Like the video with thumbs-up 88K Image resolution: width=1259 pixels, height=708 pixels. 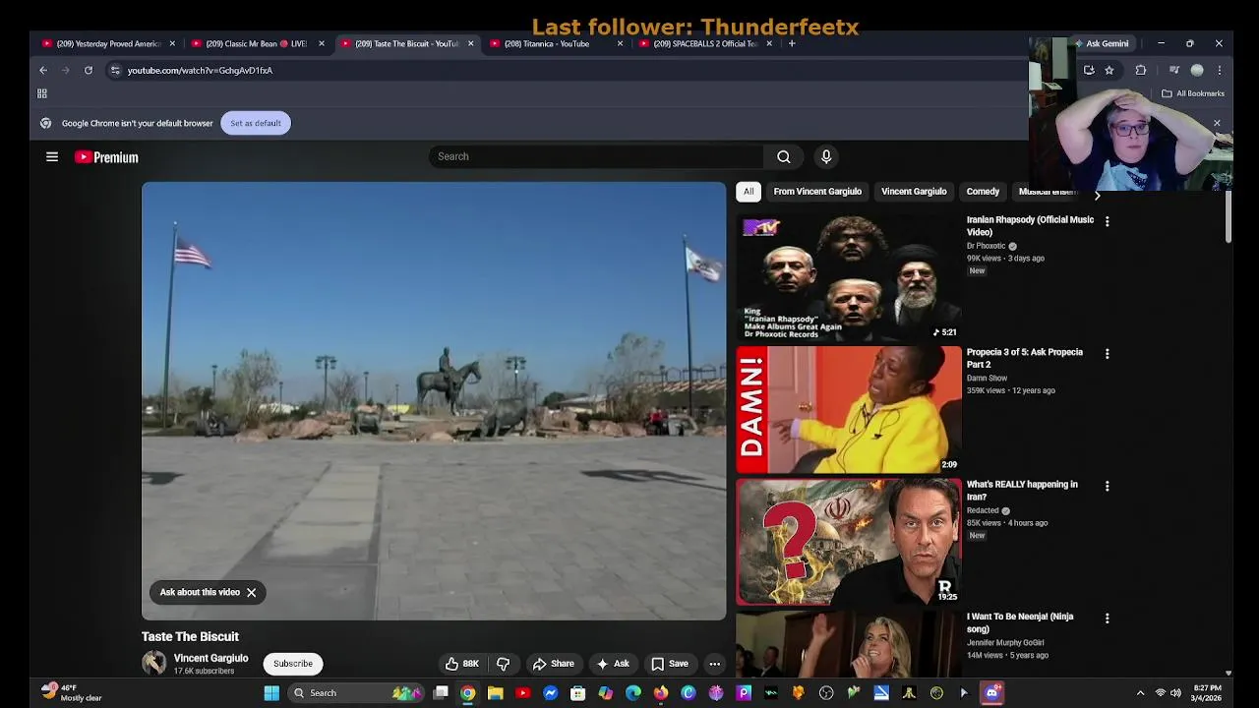461,664
